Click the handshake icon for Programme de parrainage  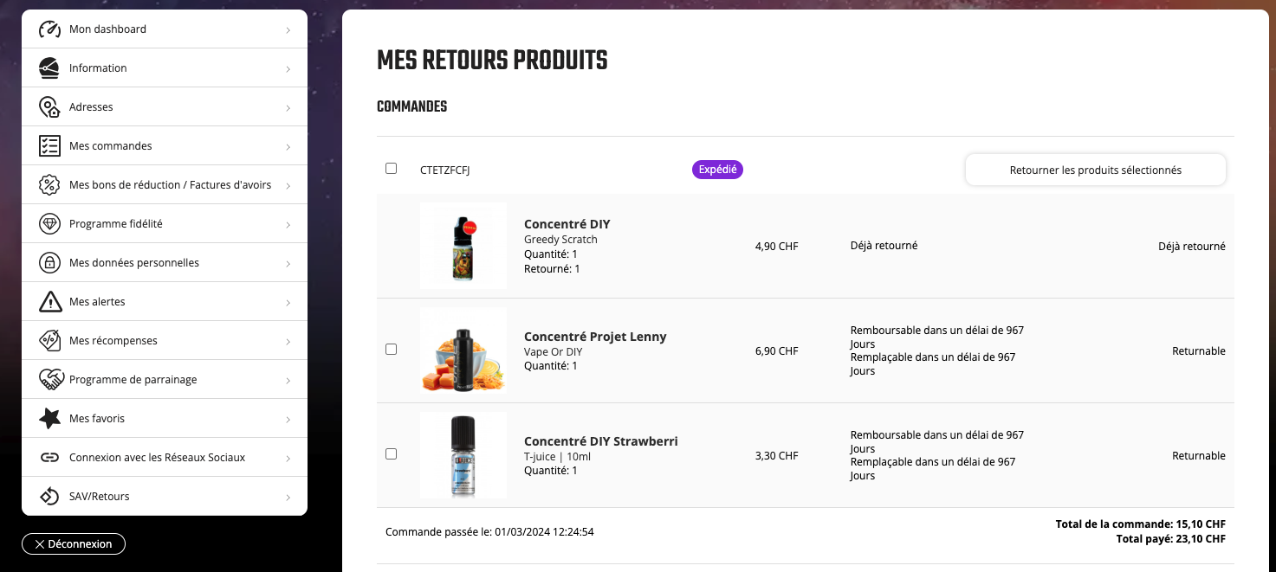50,380
